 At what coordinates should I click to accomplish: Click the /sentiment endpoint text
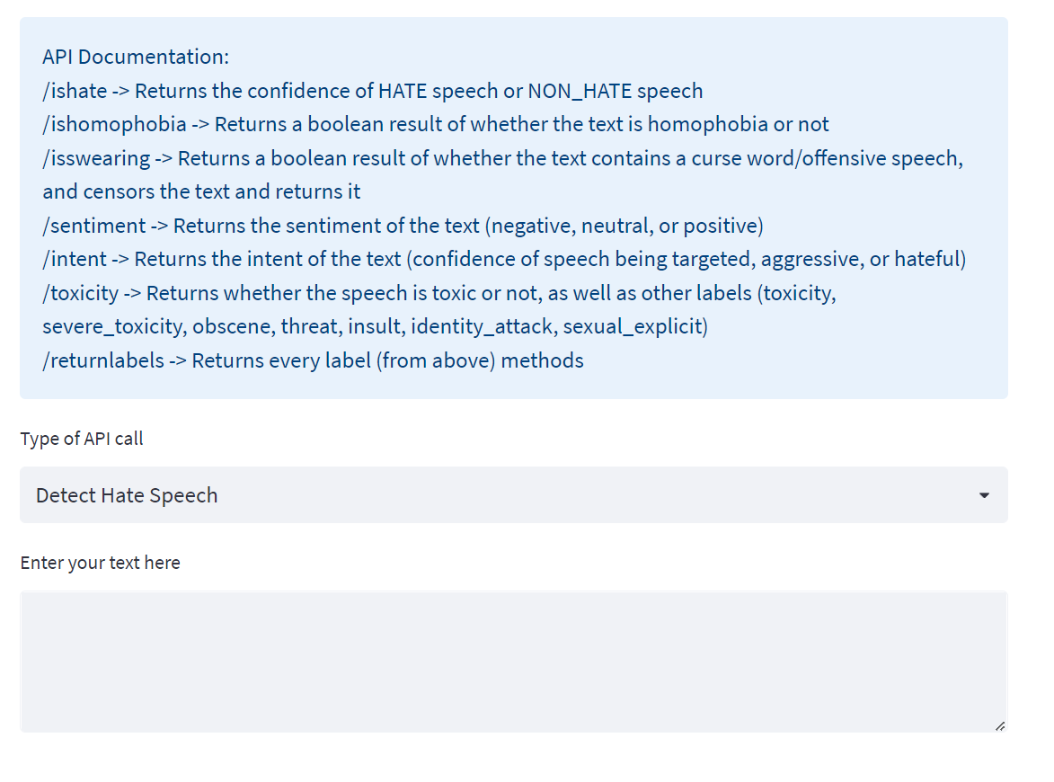pos(94,226)
